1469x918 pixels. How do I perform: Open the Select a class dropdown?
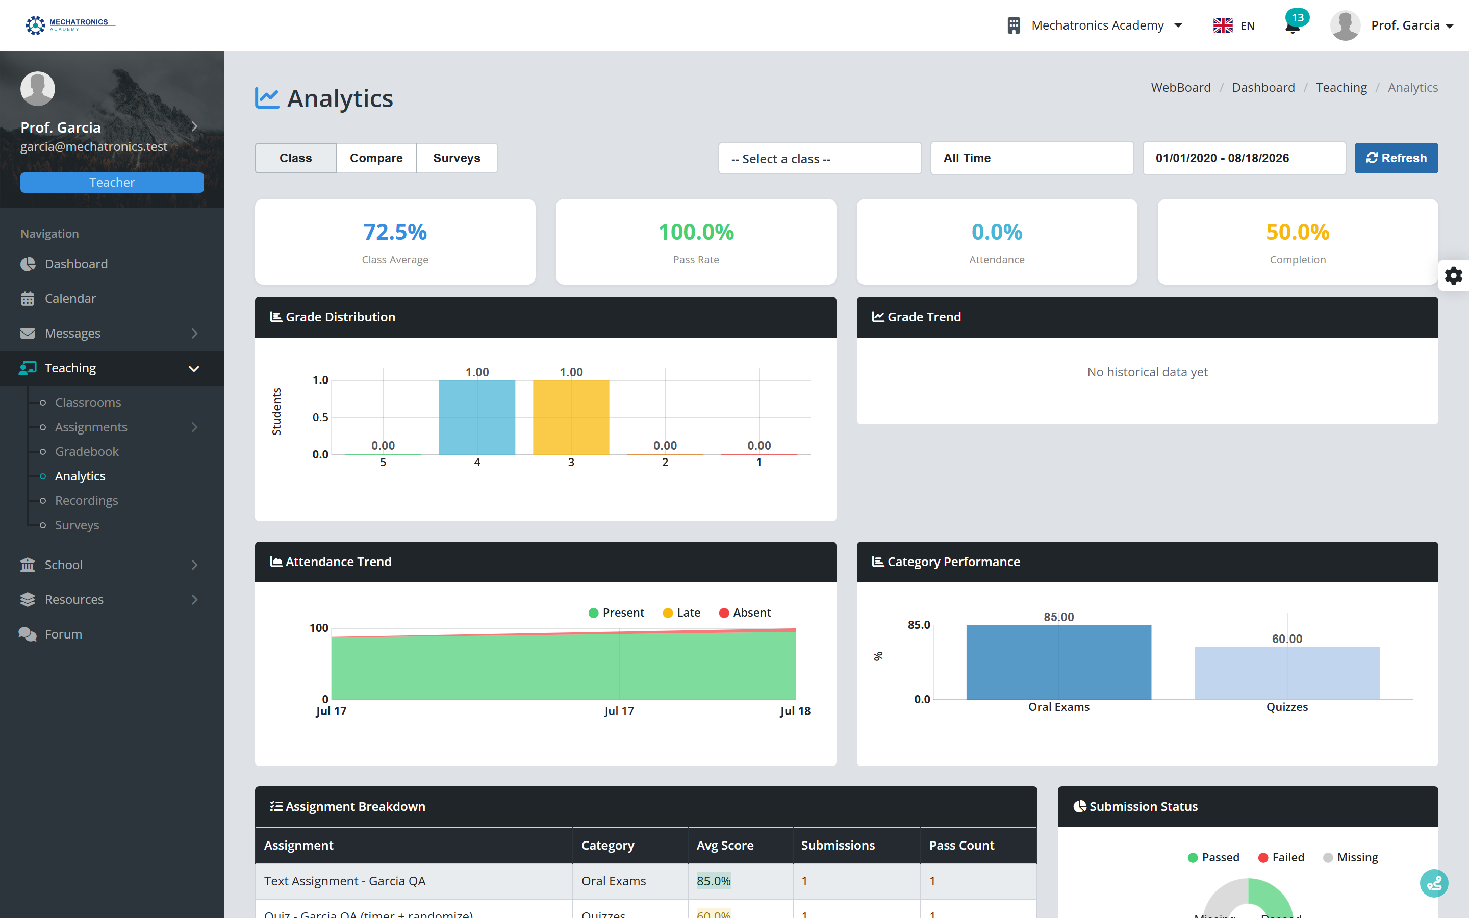tap(820, 159)
